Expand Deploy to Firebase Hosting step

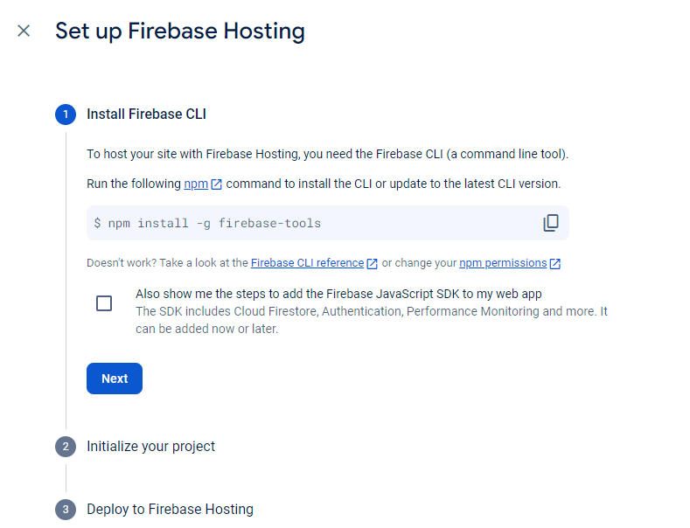click(x=170, y=509)
